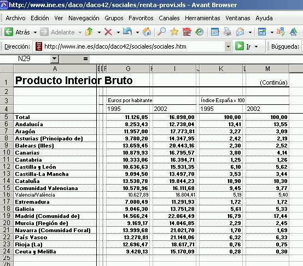Viewport: 303px width, 266px height.
Task: Select column G header
Action: tap(128, 68)
